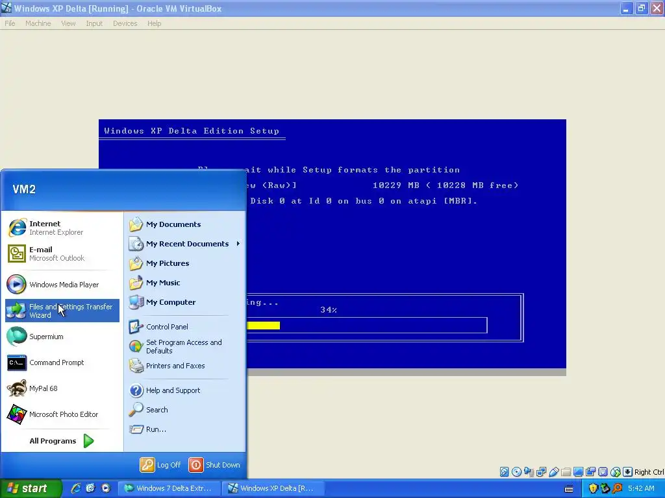Open My Music folder
Screen dimensions: 665x498
click(x=184, y=283)
